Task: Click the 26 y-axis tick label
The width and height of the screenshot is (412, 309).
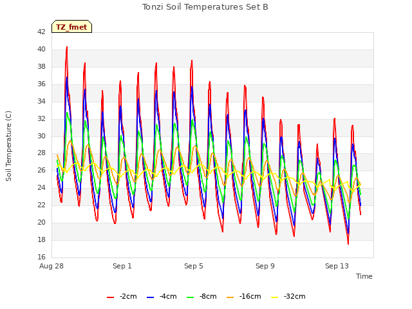Action: click(41, 170)
